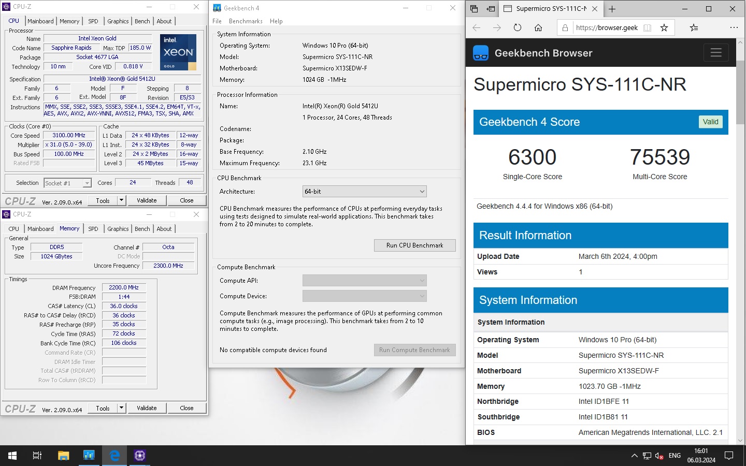This screenshot has width=746, height=466.
Task: Open Compute Device dropdown in Geekbench
Action: tap(364, 296)
